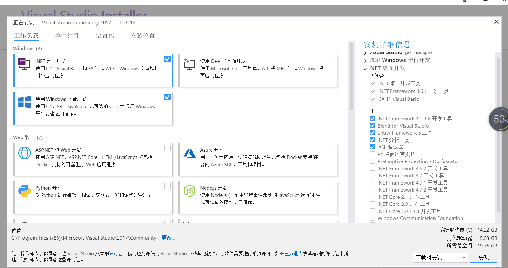Screen dimensions: 508x268
Task: Click the .NET 桌面开发工具 included item
Action: click(399, 83)
